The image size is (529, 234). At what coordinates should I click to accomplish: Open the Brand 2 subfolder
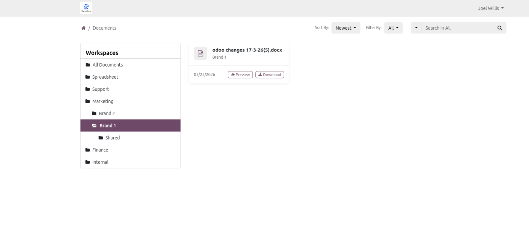tap(130, 113)
